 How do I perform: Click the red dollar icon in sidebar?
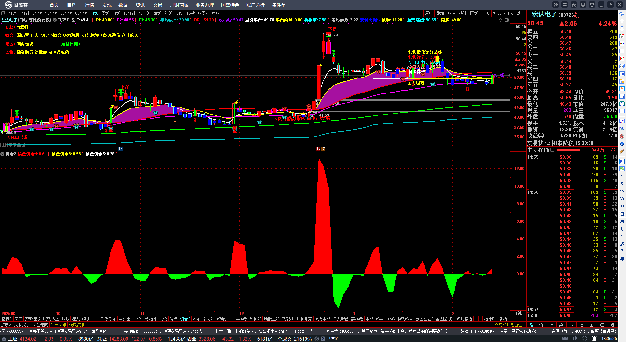click(622, 136)
